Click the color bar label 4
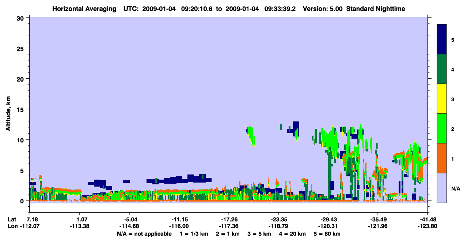Screen dimensions: 475x244 point(453,70)
